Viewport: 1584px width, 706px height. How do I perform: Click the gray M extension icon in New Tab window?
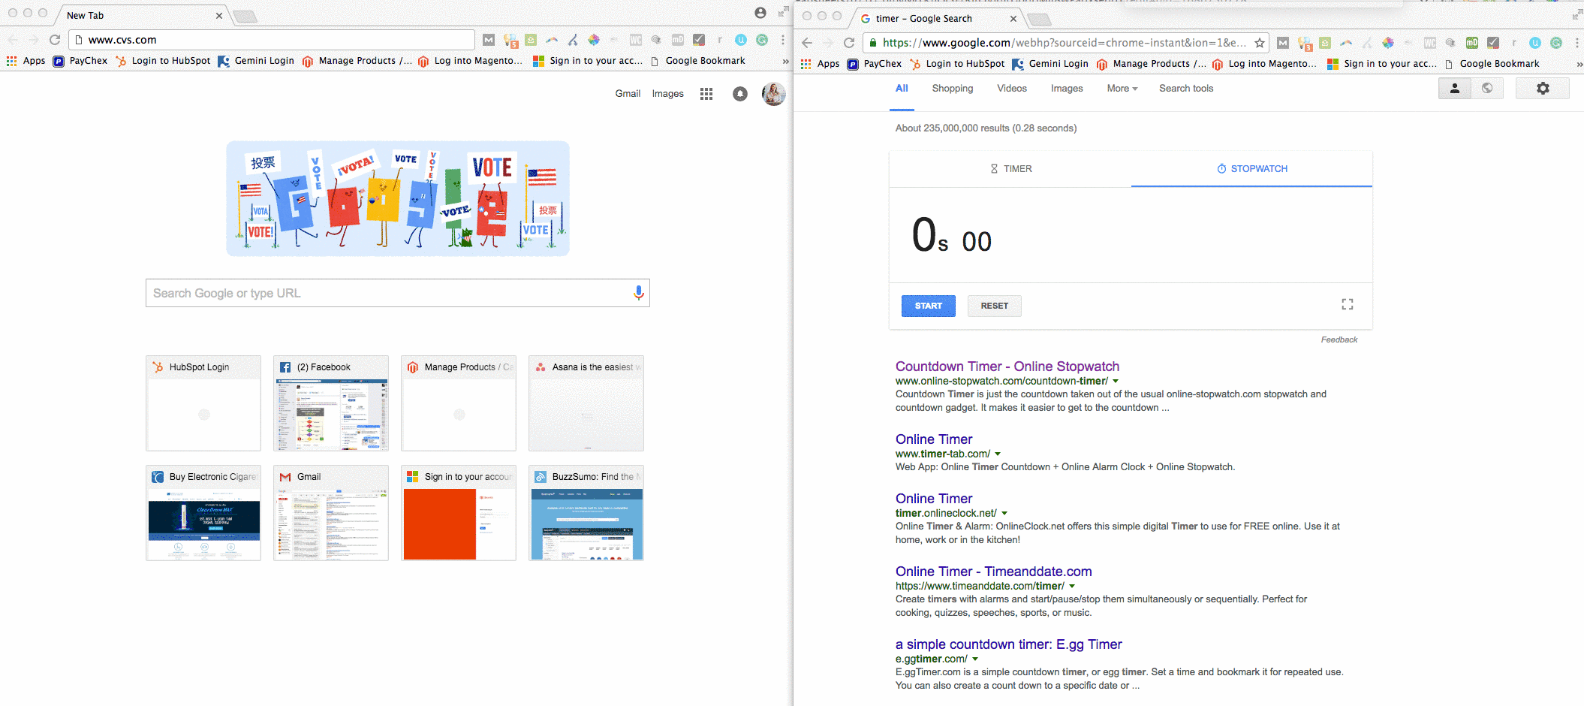pos(489,40)
